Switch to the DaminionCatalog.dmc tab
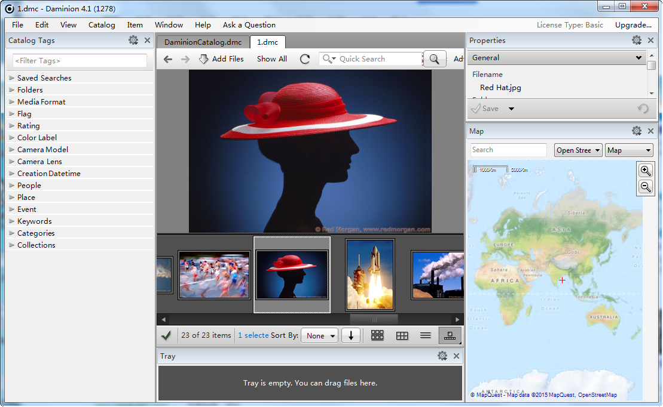The height and width of the screenshot is (407, 663). (203, 42)
